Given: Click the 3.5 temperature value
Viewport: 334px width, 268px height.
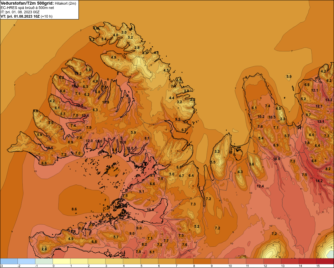Looking at the screenshot, I should (x=179, y=80).
